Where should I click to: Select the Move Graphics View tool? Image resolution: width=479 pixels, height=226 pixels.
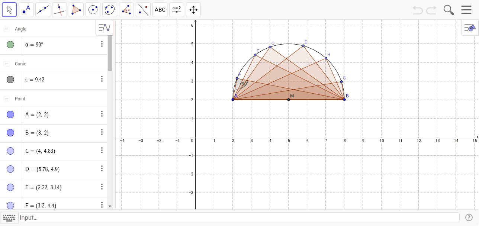tap(193, 10)
